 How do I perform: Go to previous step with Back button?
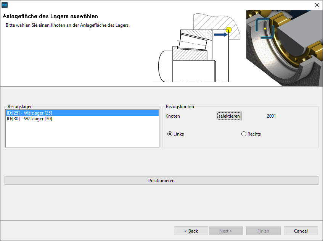[191, 231]
